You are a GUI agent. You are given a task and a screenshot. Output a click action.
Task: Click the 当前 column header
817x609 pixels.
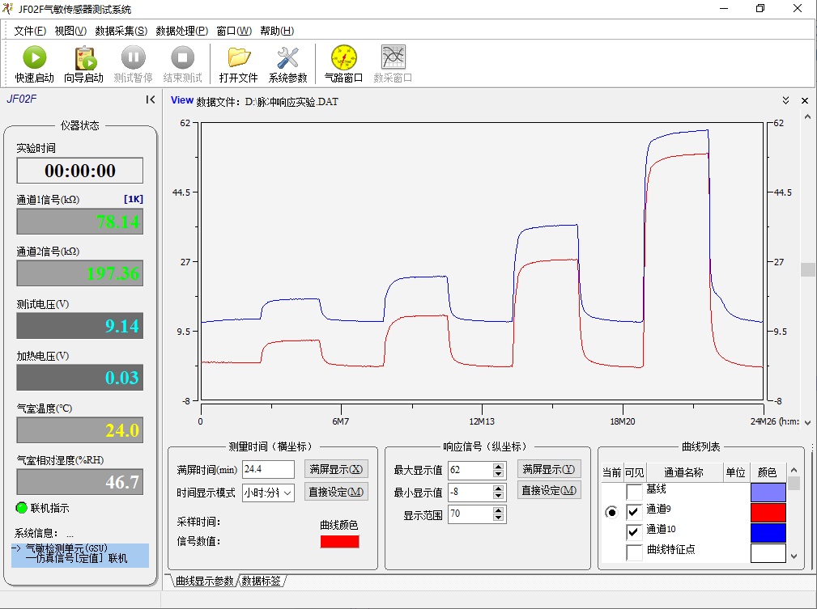(x=611, y=472)
